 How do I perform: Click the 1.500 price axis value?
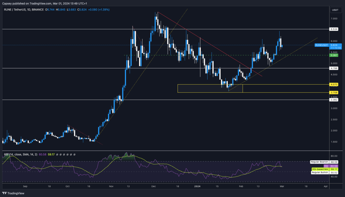334,142
